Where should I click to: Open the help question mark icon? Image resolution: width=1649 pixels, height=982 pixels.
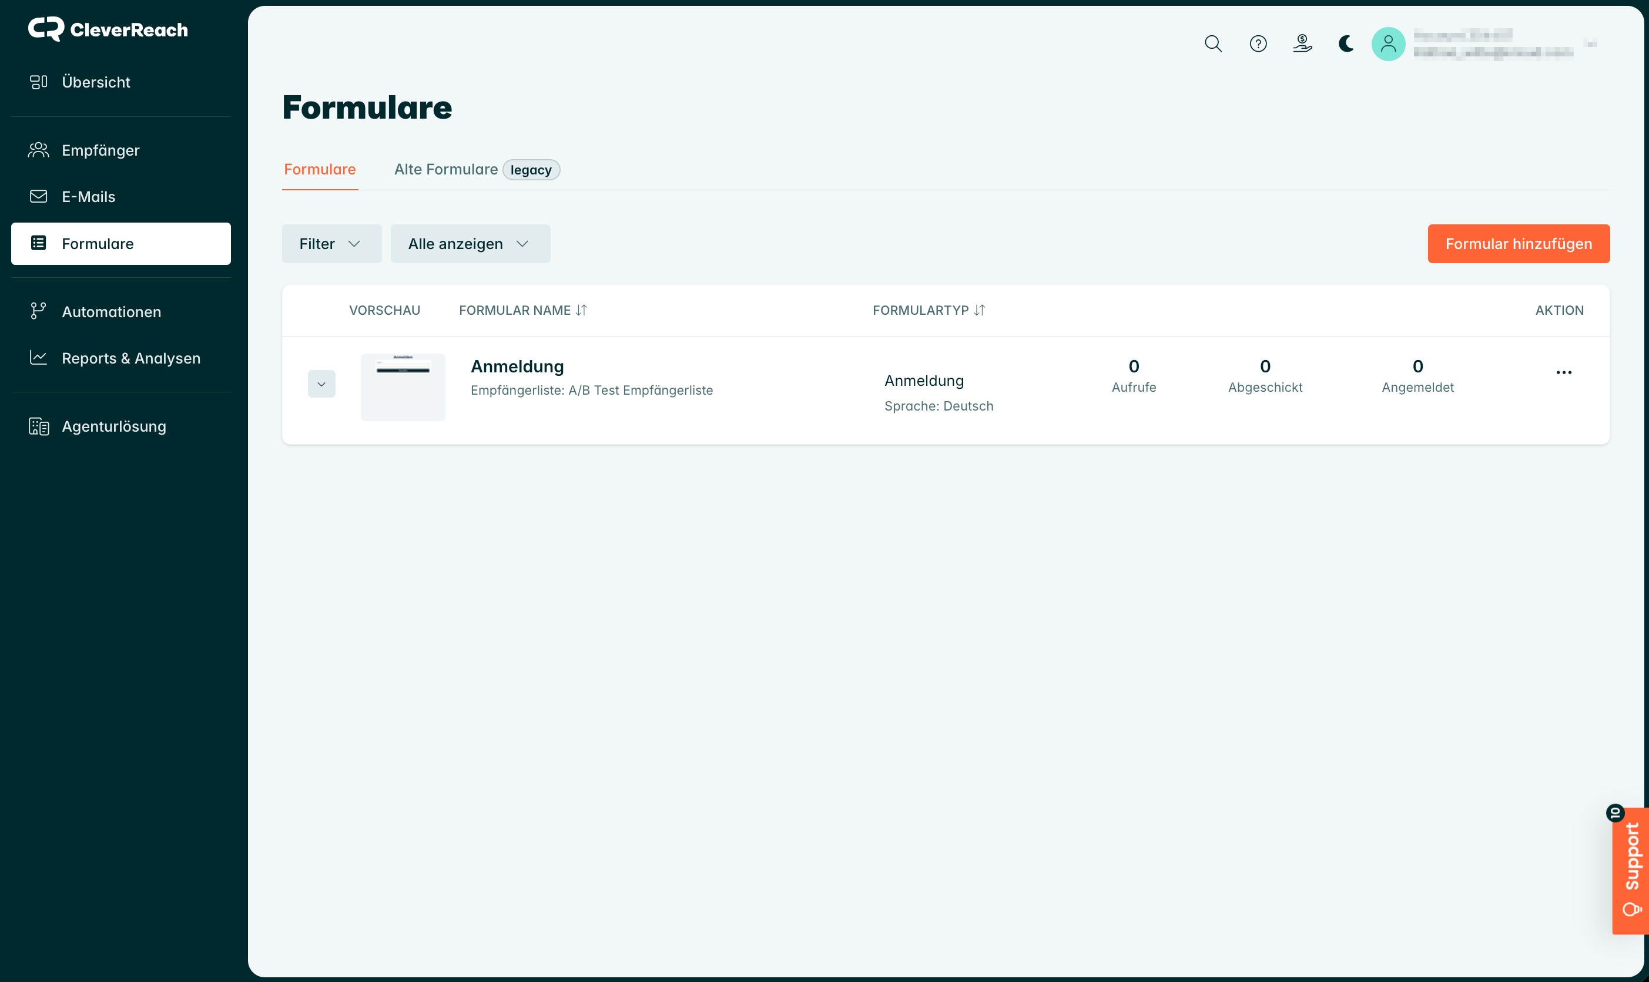1258,43
